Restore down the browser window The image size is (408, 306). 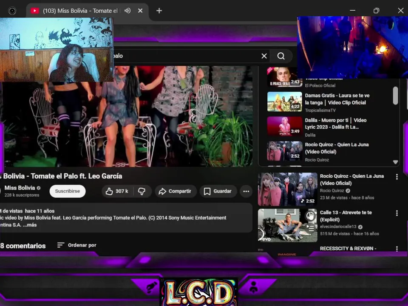(376, 11)
